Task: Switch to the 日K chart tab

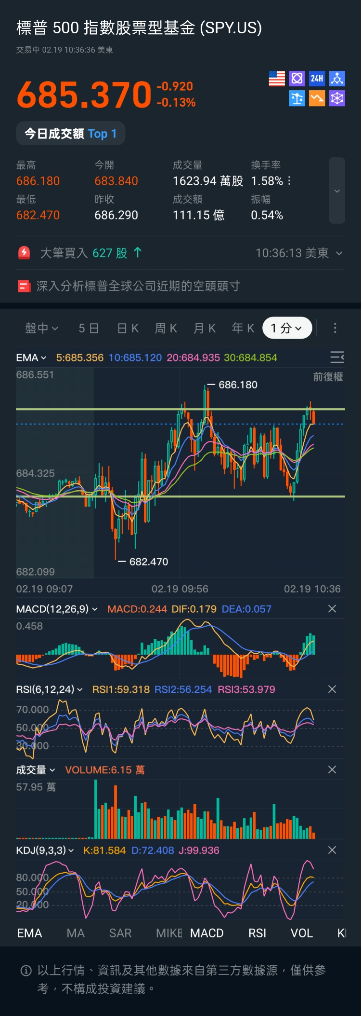Action: tap(128, 328)
